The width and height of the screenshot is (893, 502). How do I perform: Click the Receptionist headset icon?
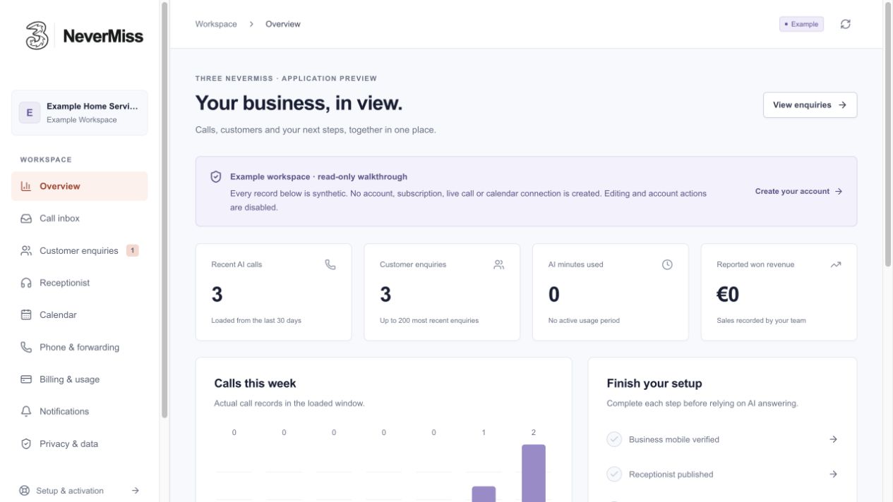pos(26,283)
